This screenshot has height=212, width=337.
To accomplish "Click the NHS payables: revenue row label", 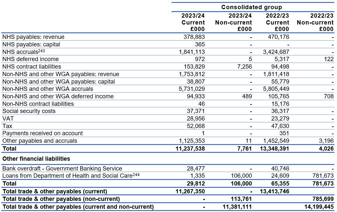I will 33,37.
